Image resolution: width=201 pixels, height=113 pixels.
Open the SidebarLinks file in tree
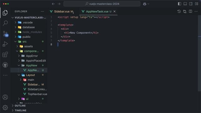[29, 89]
